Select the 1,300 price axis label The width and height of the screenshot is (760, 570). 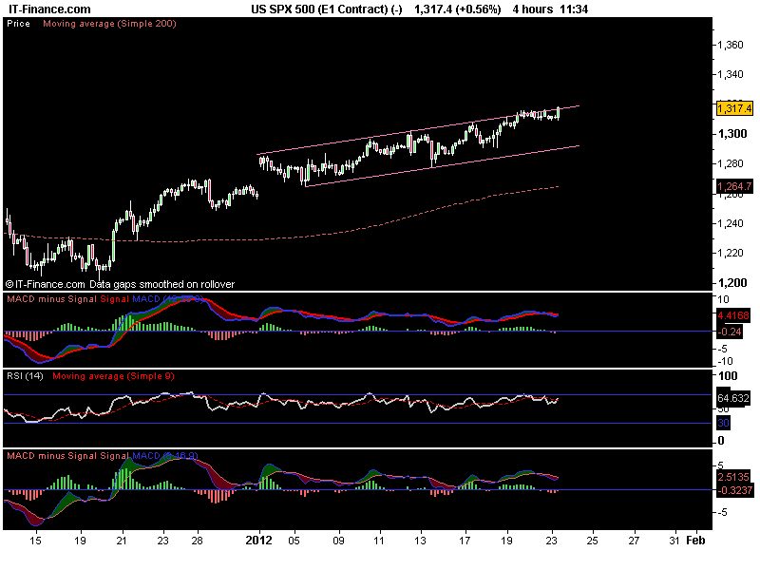[x=732, y=134]
